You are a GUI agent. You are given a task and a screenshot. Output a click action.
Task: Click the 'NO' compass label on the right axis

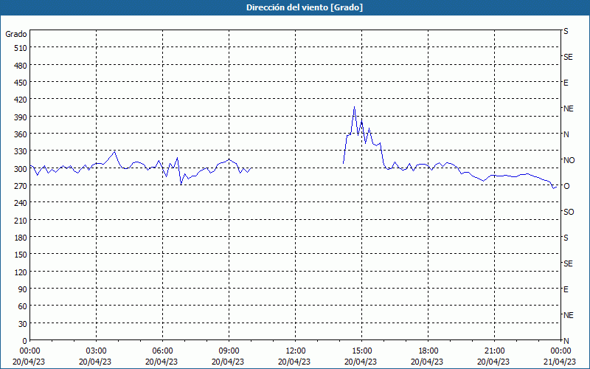569,160
